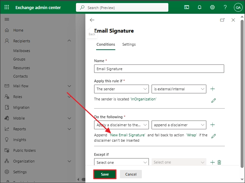The width and height of the screenshot is (245, 183).
Task: Open Except if 'Select one' dropdown
Action: click(121, 162)
